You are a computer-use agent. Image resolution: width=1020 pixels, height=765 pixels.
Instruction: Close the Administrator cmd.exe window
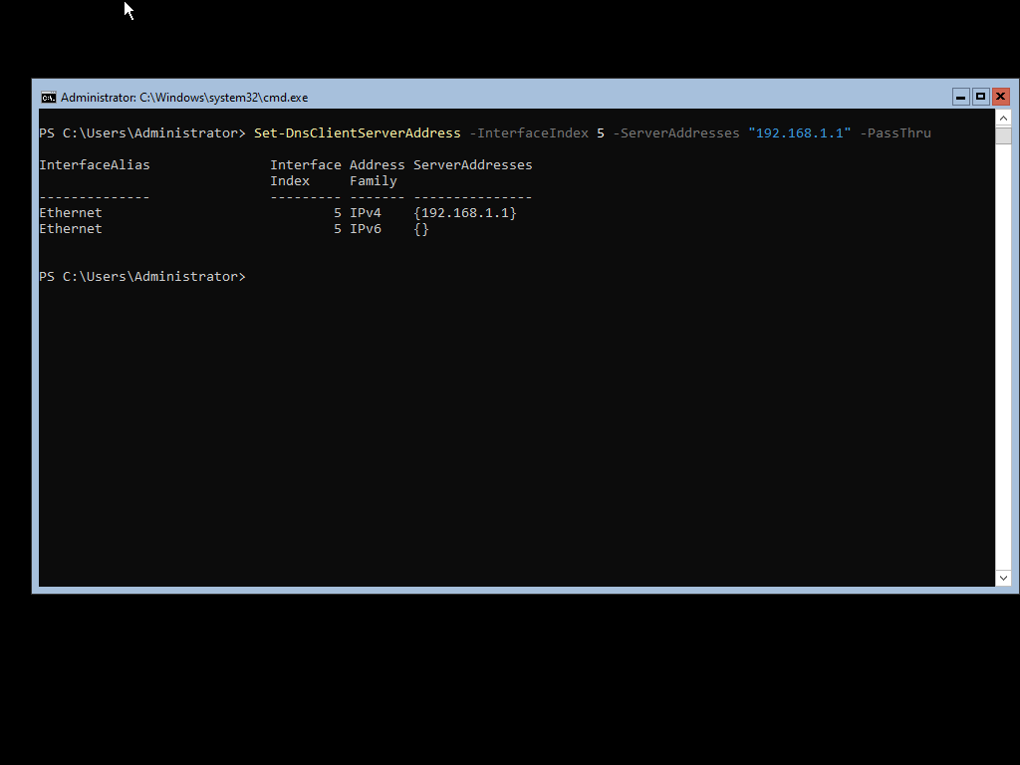click(1001, 97)
